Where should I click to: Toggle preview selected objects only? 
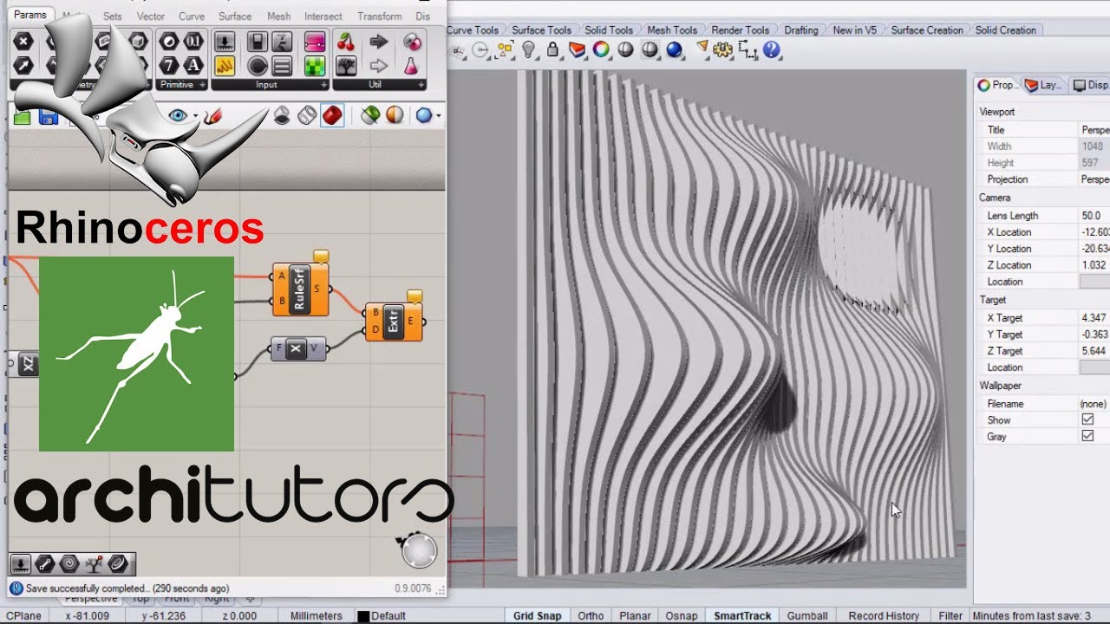tap(370, 115)
